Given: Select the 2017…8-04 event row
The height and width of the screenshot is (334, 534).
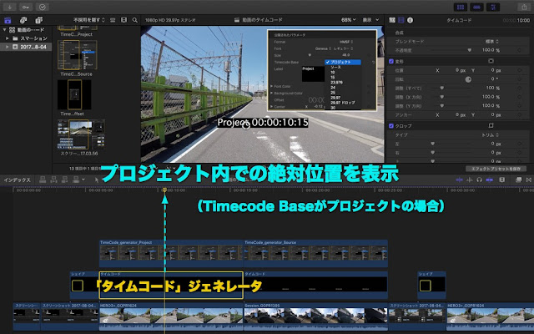Looking at the screenshot, I should coord(26,47).
